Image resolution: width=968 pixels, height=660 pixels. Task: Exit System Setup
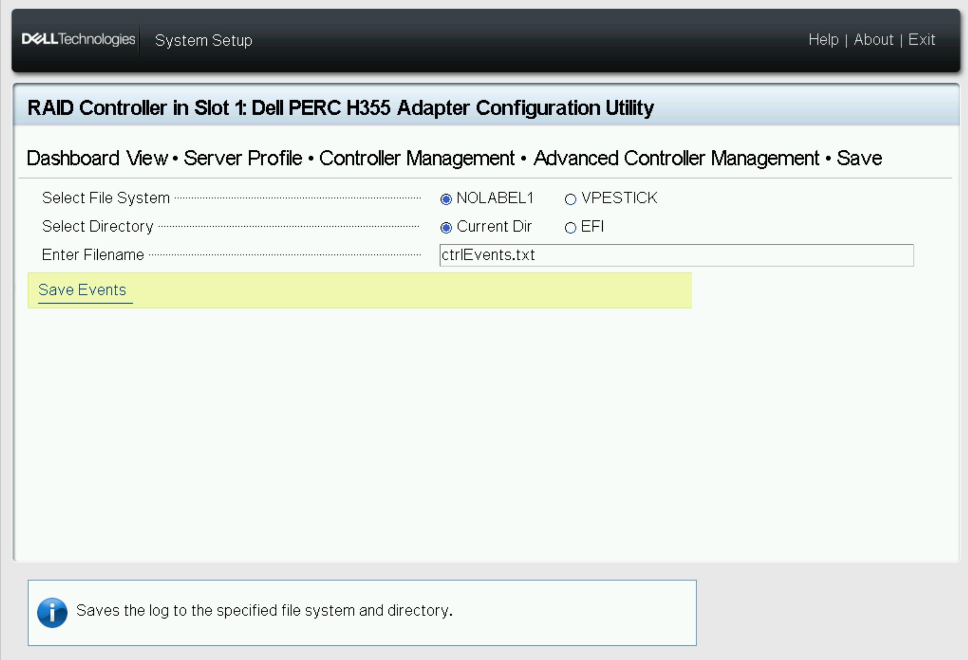pos(923,39)
